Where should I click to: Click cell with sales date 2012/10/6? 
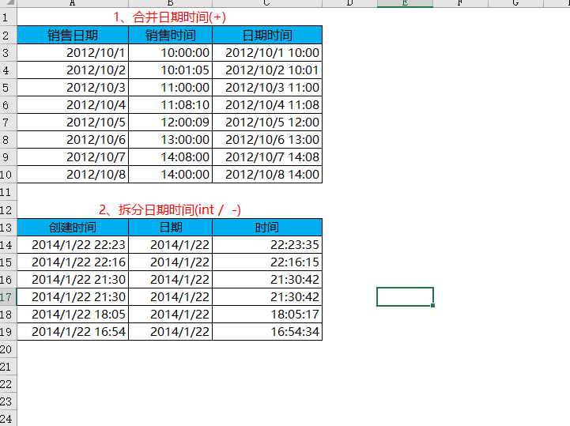73,140
